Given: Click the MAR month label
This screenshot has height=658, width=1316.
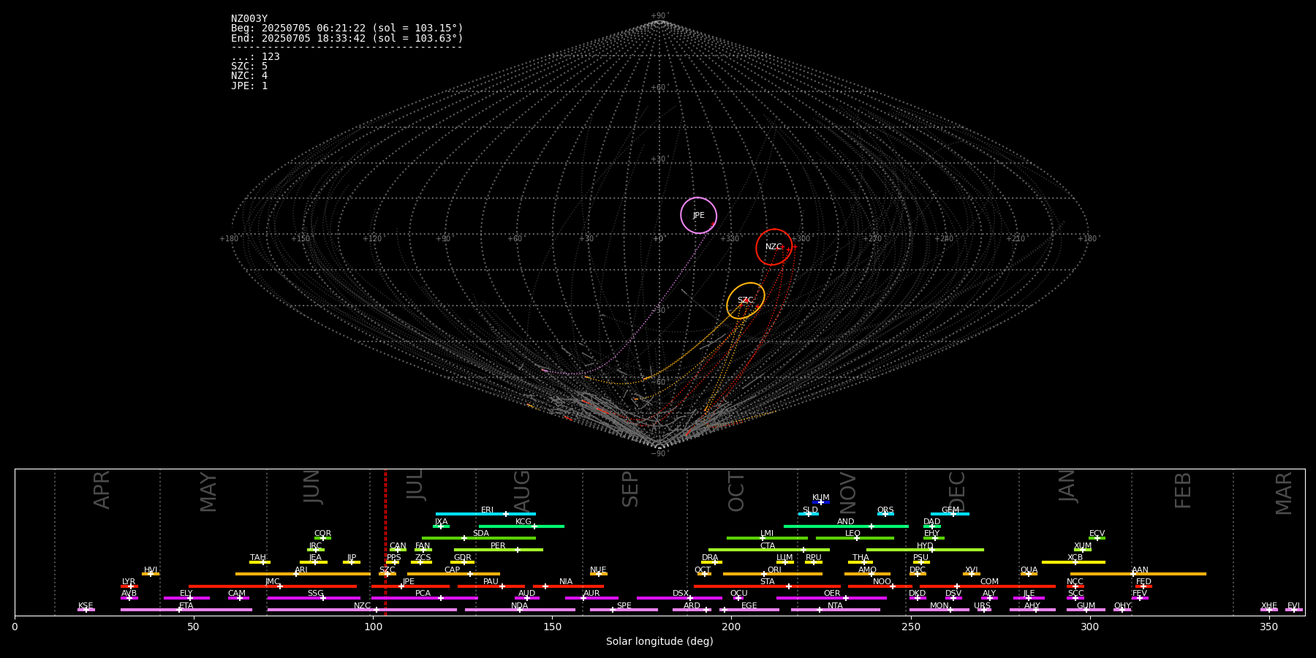Looking at the screenshot, I should (x=1284, y=493).
